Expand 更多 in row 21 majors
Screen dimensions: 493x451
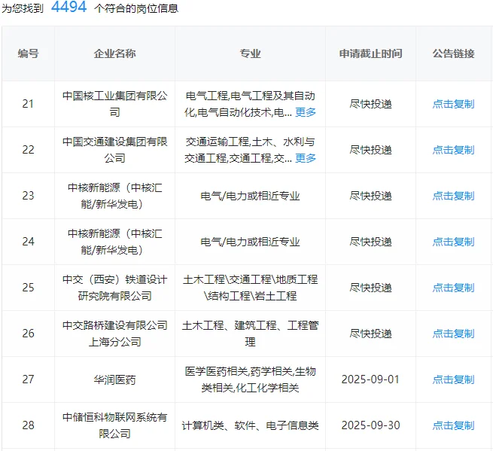click(306, 112)
